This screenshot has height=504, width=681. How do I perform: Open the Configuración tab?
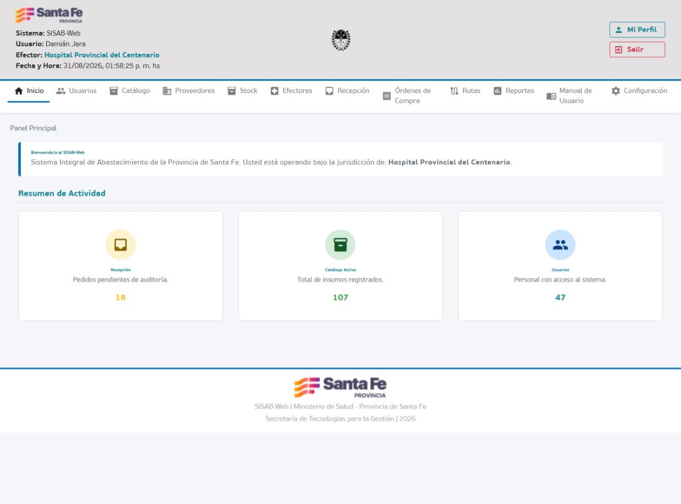(x=639, y=91)
